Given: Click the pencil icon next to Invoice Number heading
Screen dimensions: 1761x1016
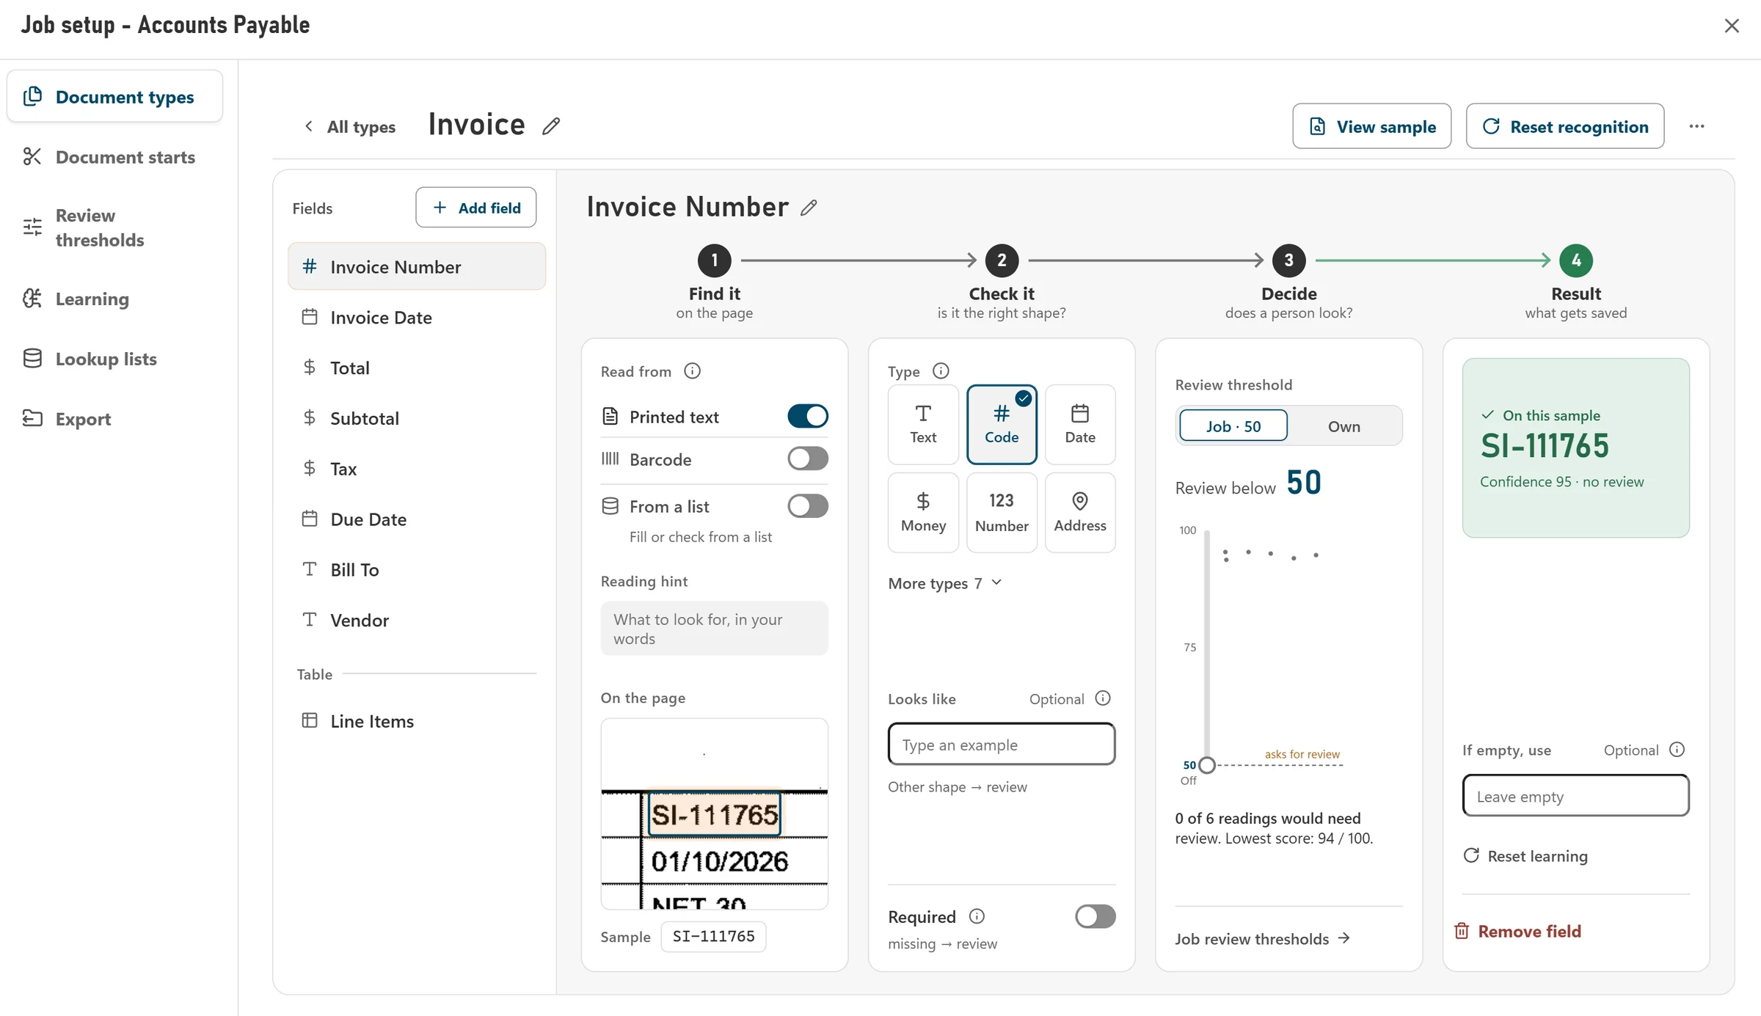Looking at the screenshot, I should 809,208.
